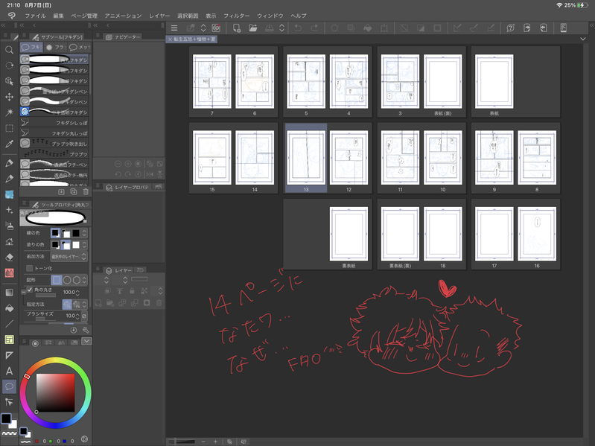
Task: Open tool property wrench settings icon
Action: pos(86,331)
